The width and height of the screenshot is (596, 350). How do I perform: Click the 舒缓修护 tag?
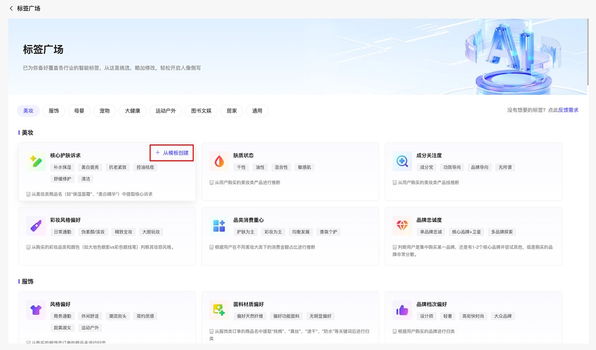63,179
